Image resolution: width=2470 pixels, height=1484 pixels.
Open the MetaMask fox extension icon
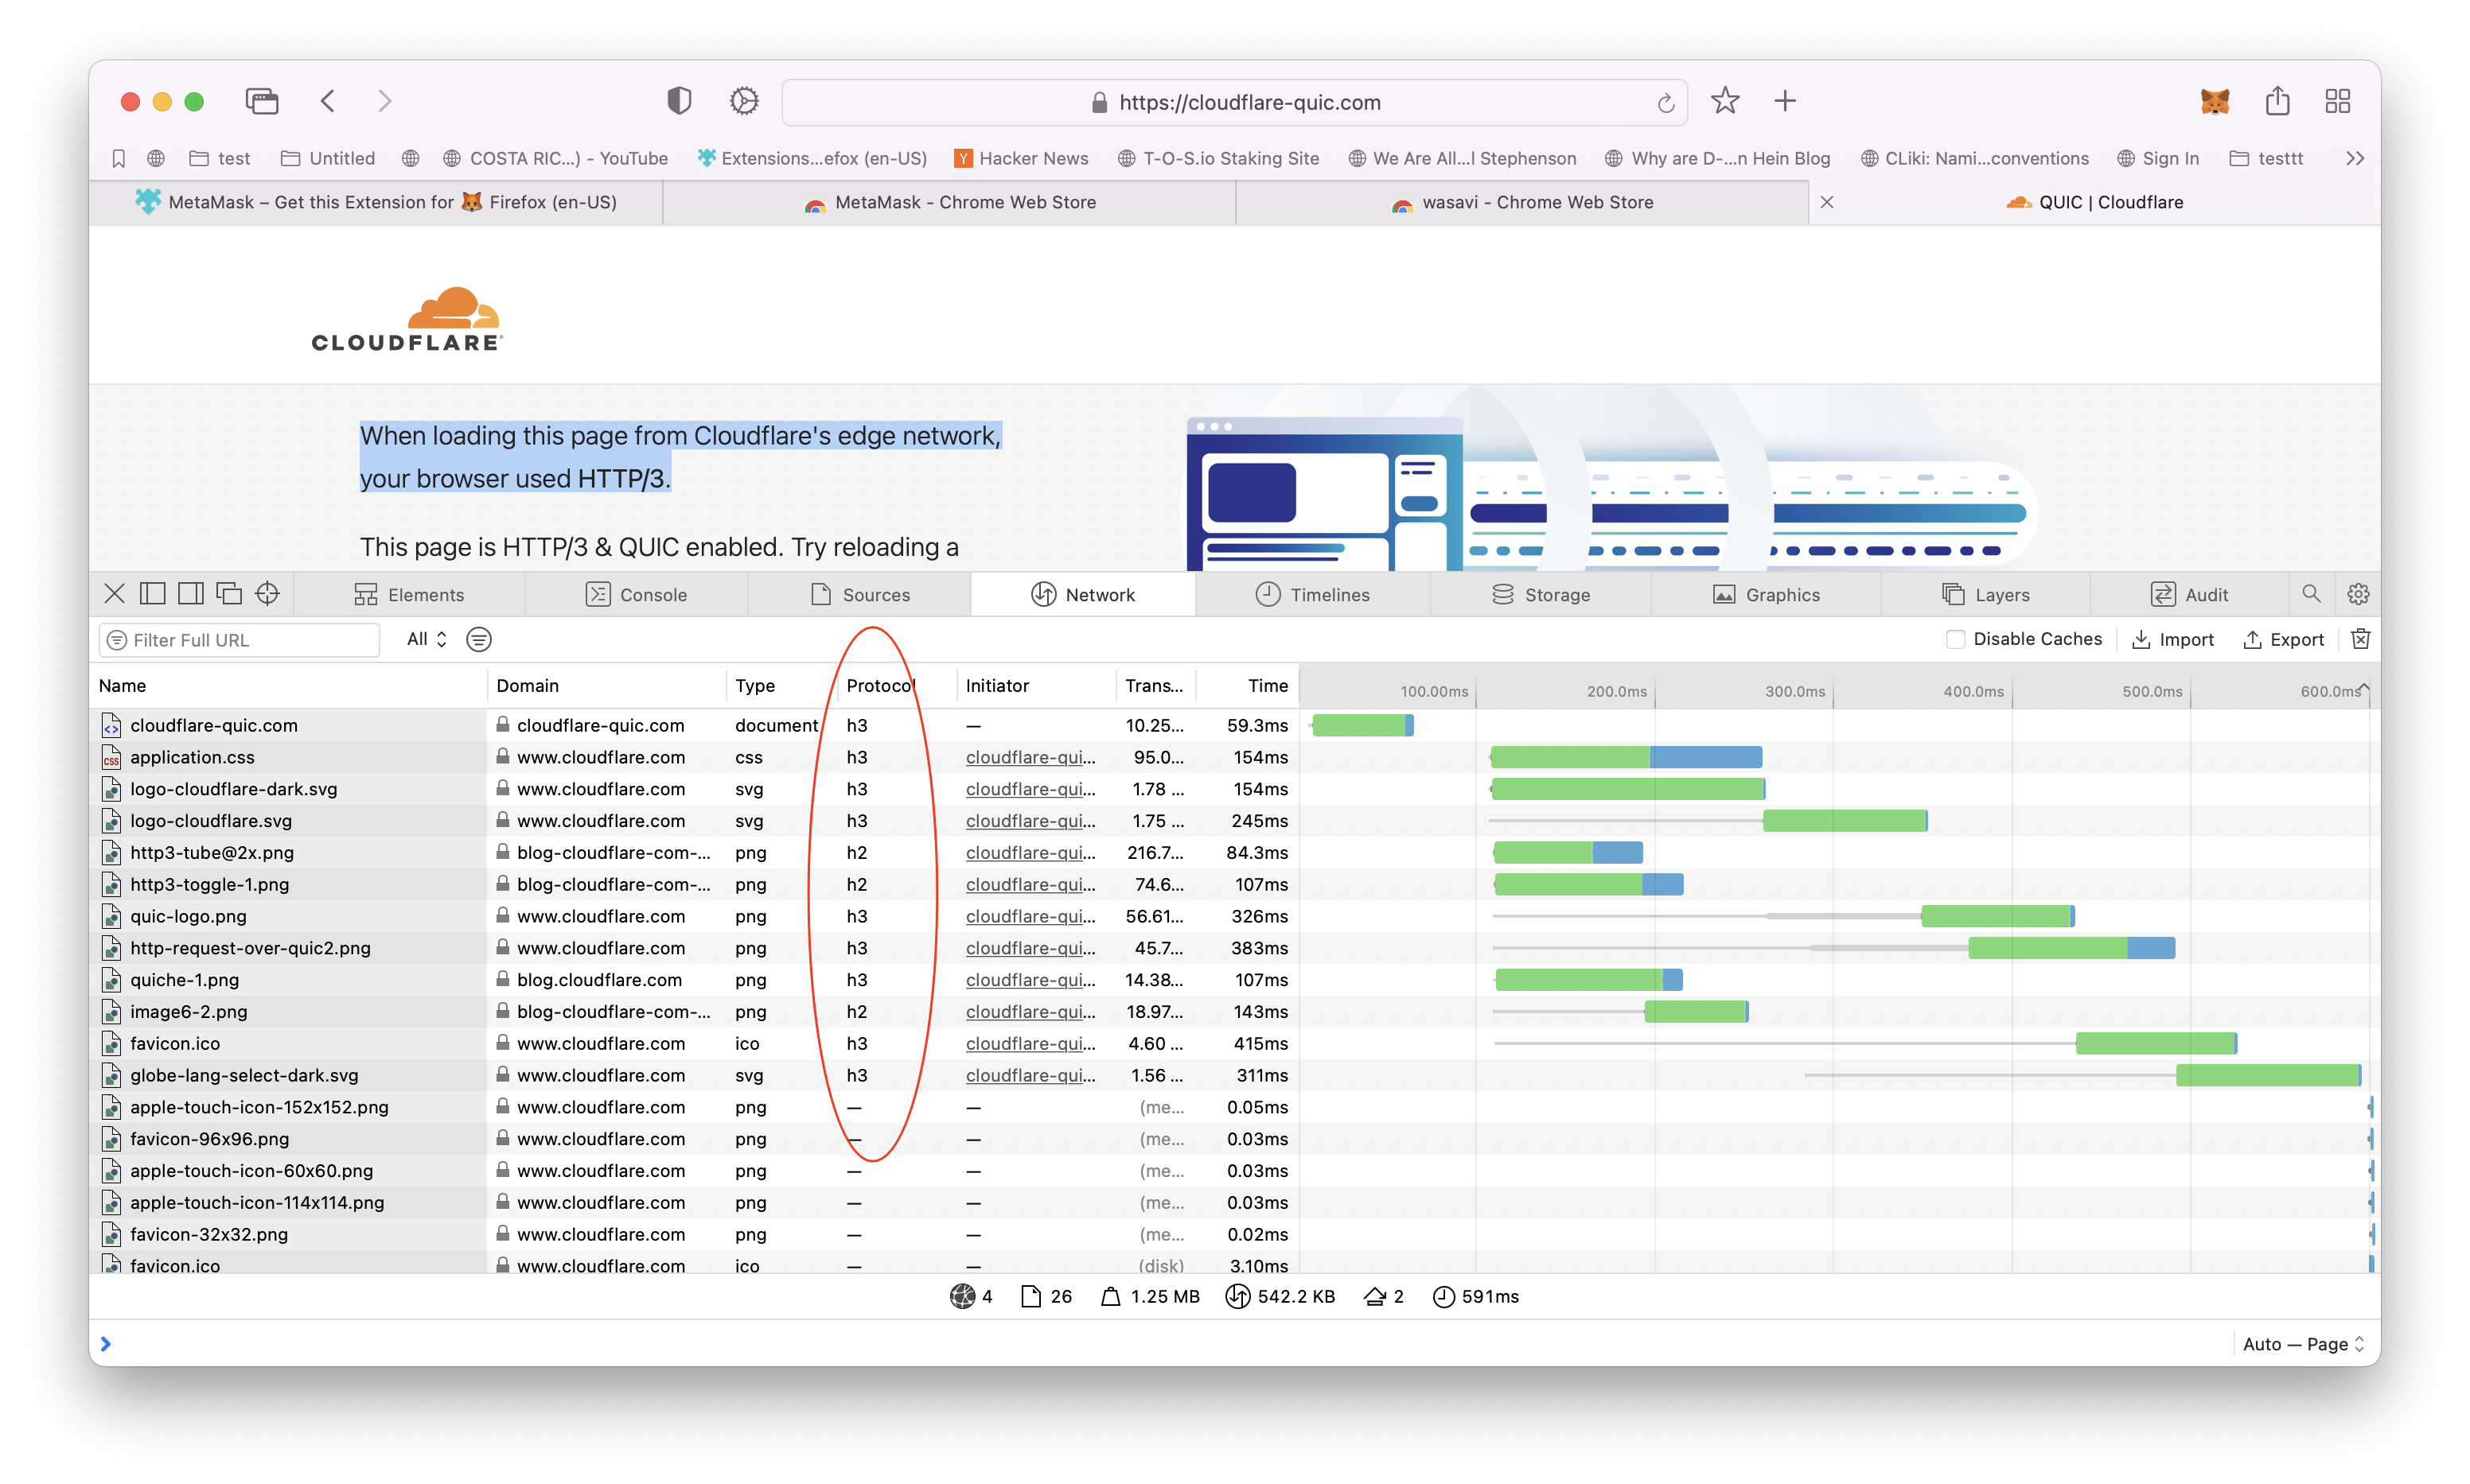tap(2215, 101)
